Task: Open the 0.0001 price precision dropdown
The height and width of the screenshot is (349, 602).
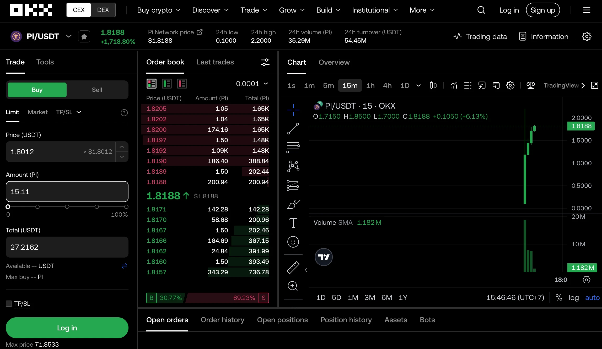Action: coord(252,84)
